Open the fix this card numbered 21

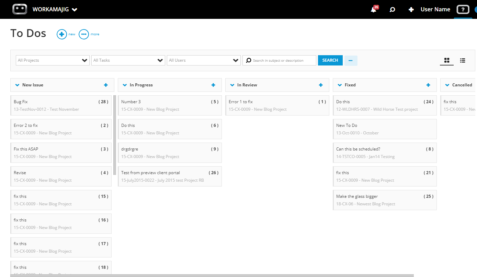[x=385, y=176]
